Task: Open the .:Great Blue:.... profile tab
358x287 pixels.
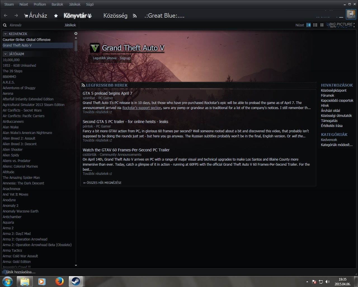Action: click(x=164, y=16)
